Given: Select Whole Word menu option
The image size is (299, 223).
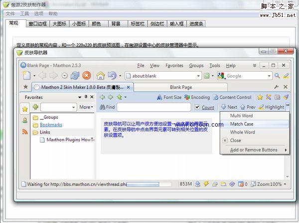Looking at the screenshot, I should 255,132.
